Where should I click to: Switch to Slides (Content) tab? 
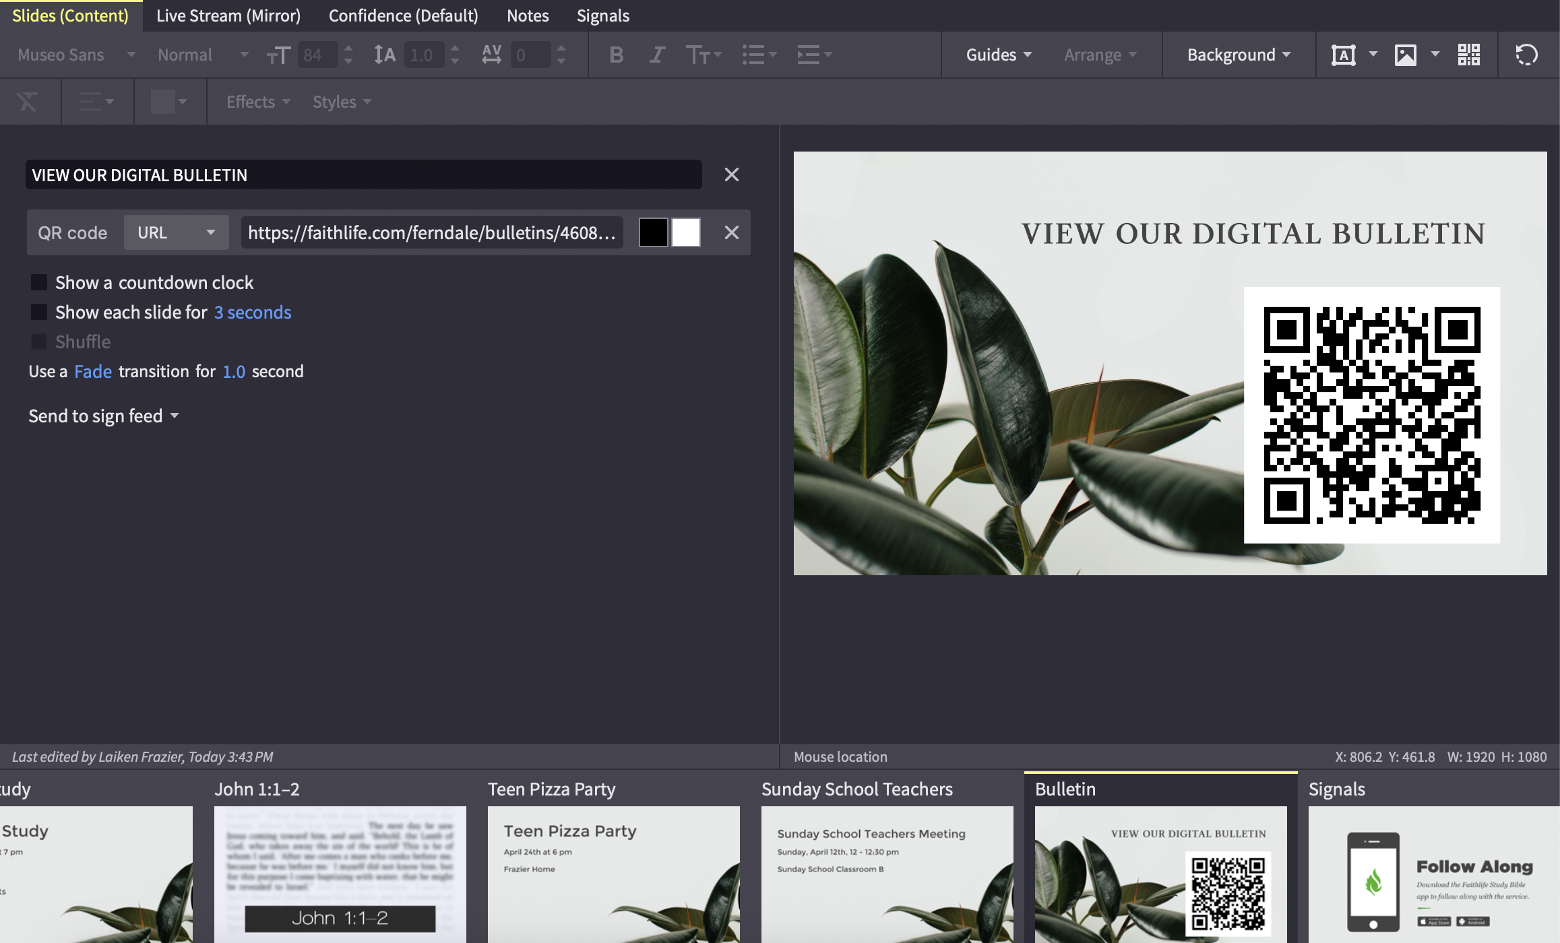(x=71, y=15)
